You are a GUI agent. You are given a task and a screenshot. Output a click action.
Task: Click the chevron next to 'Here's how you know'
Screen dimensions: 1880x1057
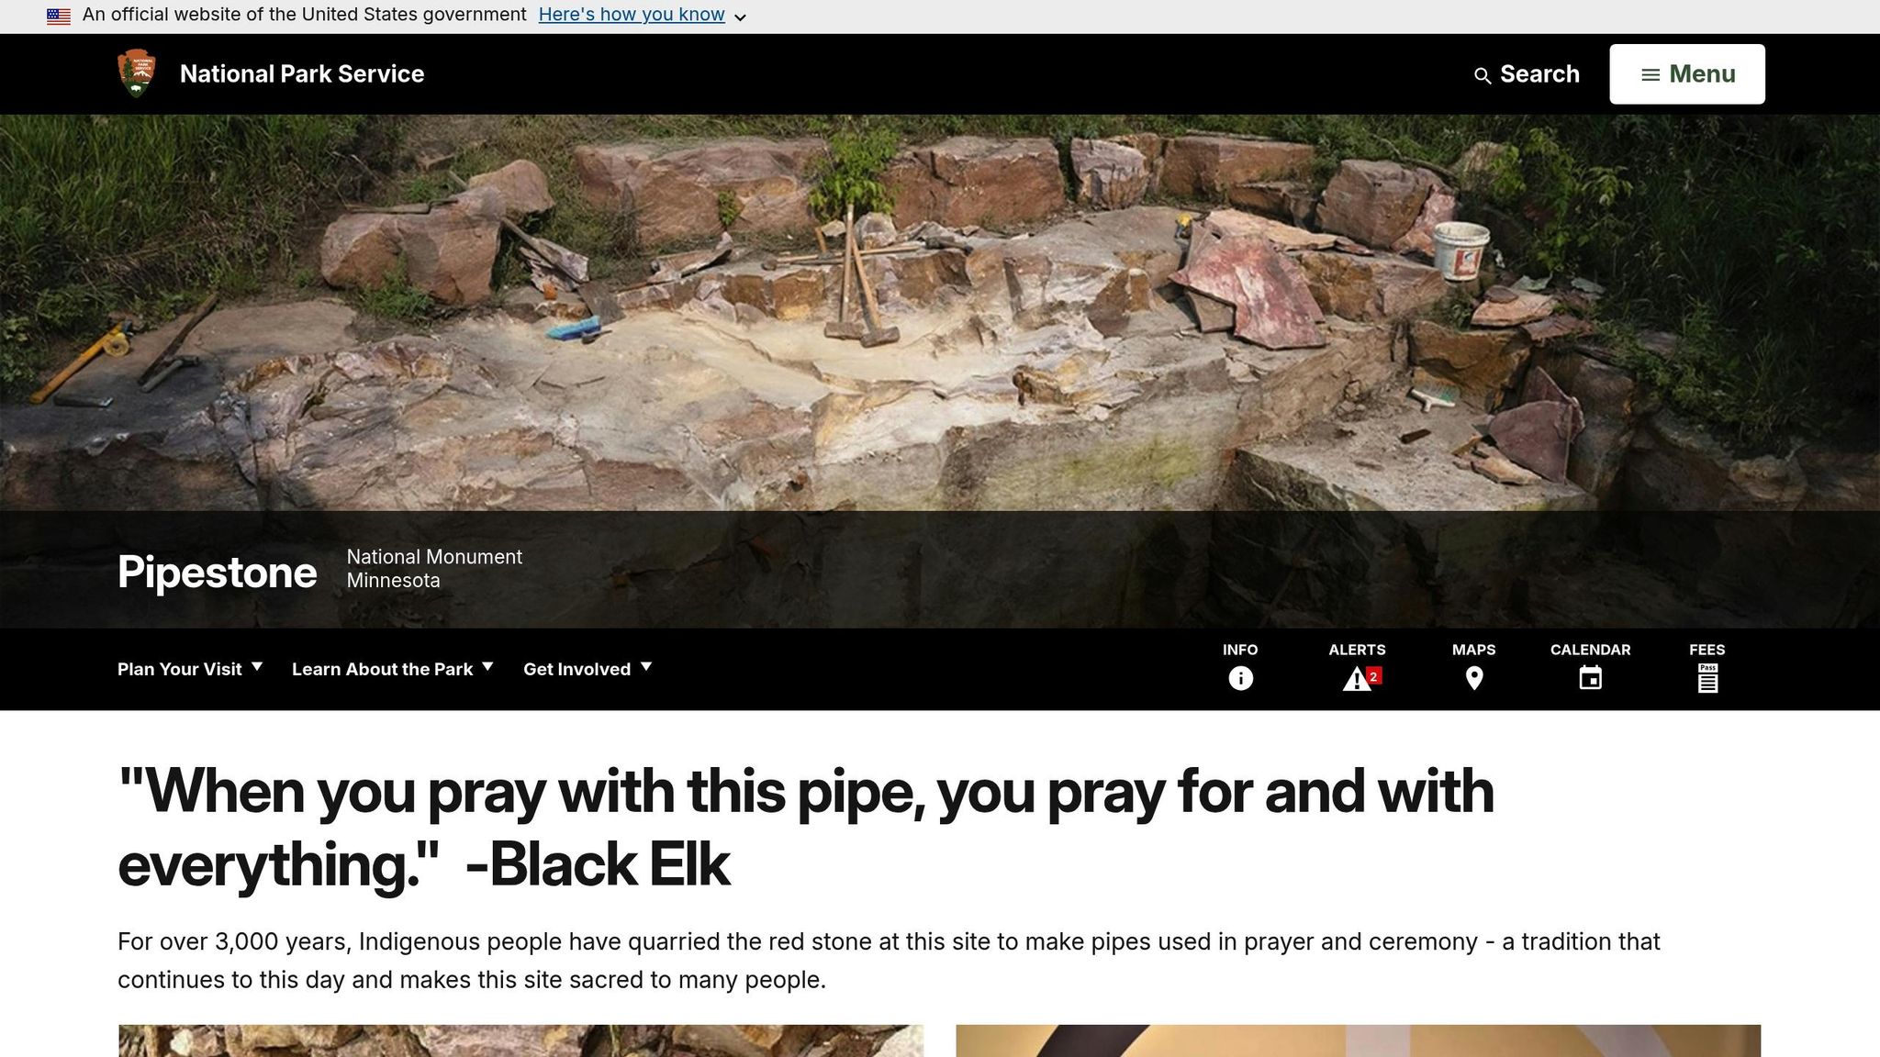pyautogui.click(x=740, y=17)
